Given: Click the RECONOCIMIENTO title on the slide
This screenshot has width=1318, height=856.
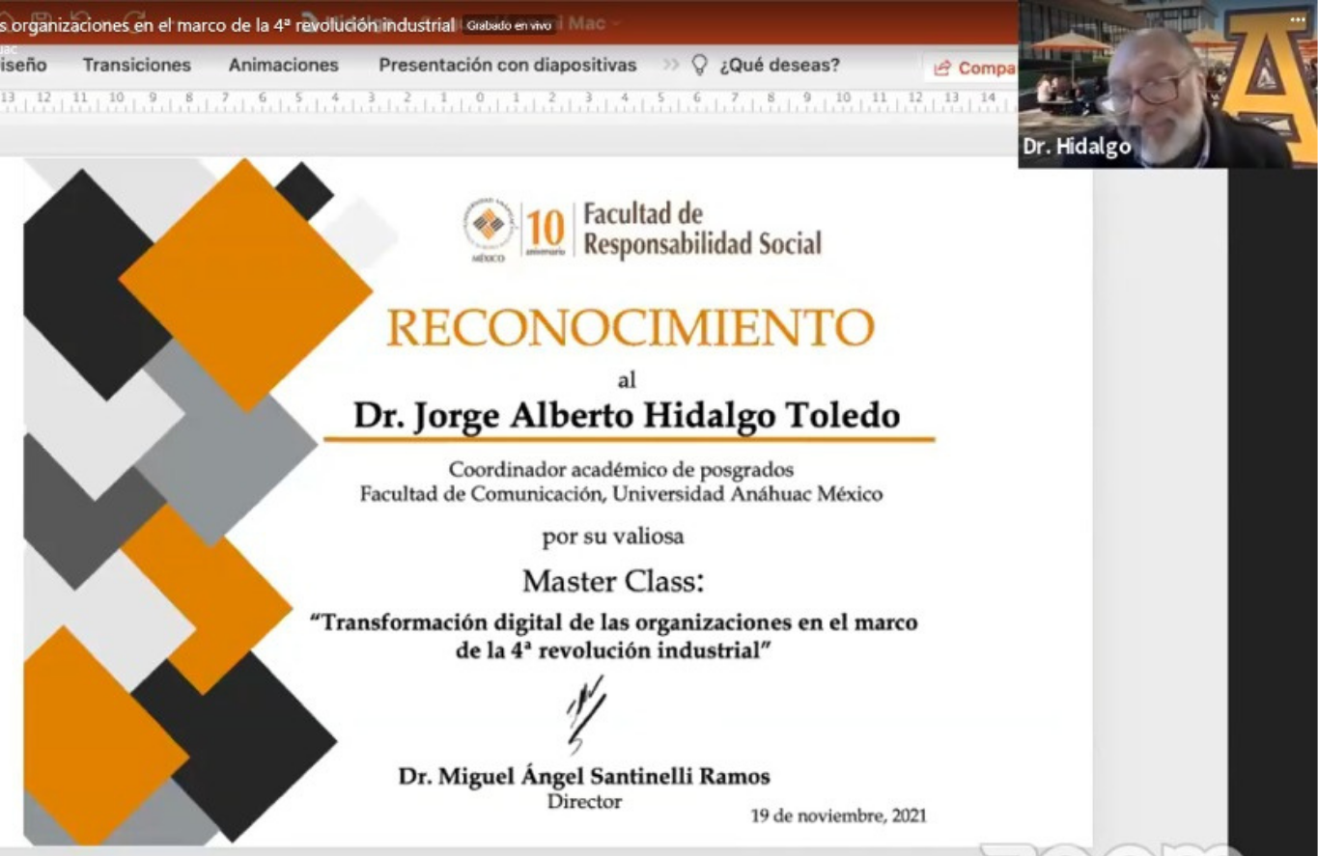Looking at the screenshot, I should 631,328.
